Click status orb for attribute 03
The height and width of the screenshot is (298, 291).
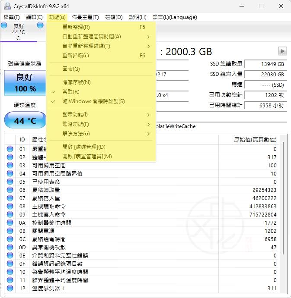coord(10,165)
